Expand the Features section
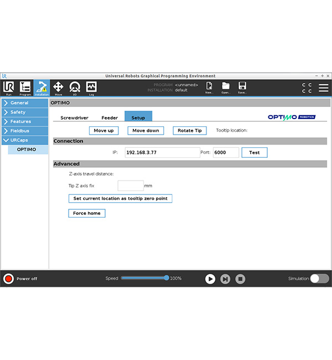This screenshot has height=360, width=332. [25, 121]
